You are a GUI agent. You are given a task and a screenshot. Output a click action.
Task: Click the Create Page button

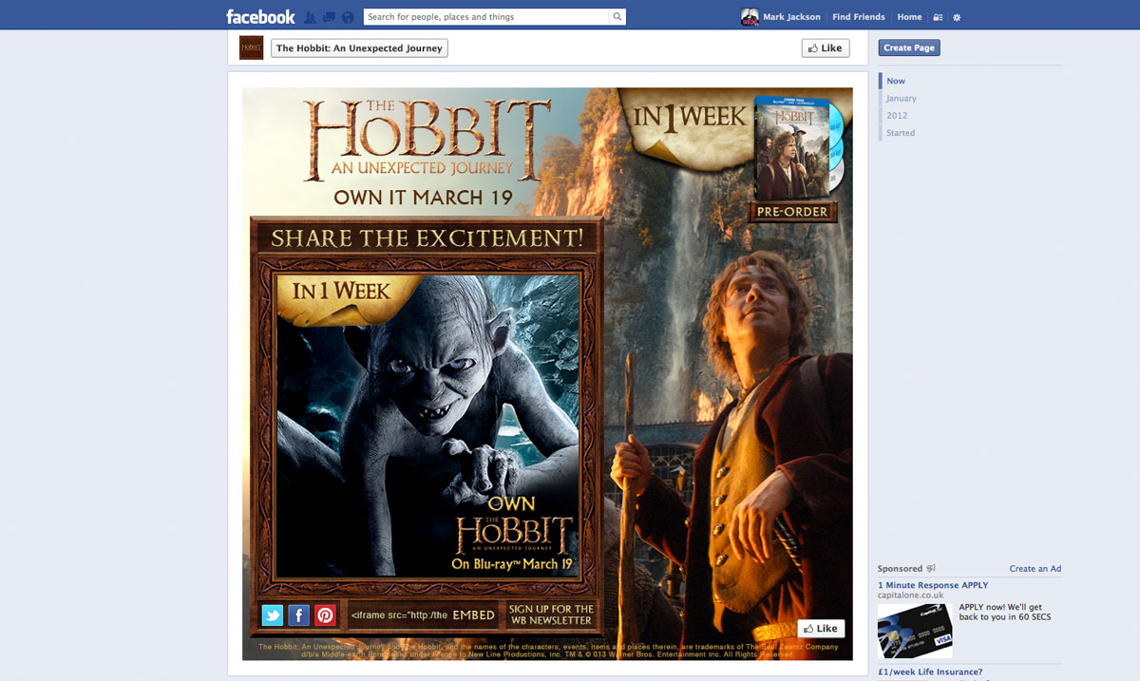coord(909,47)
